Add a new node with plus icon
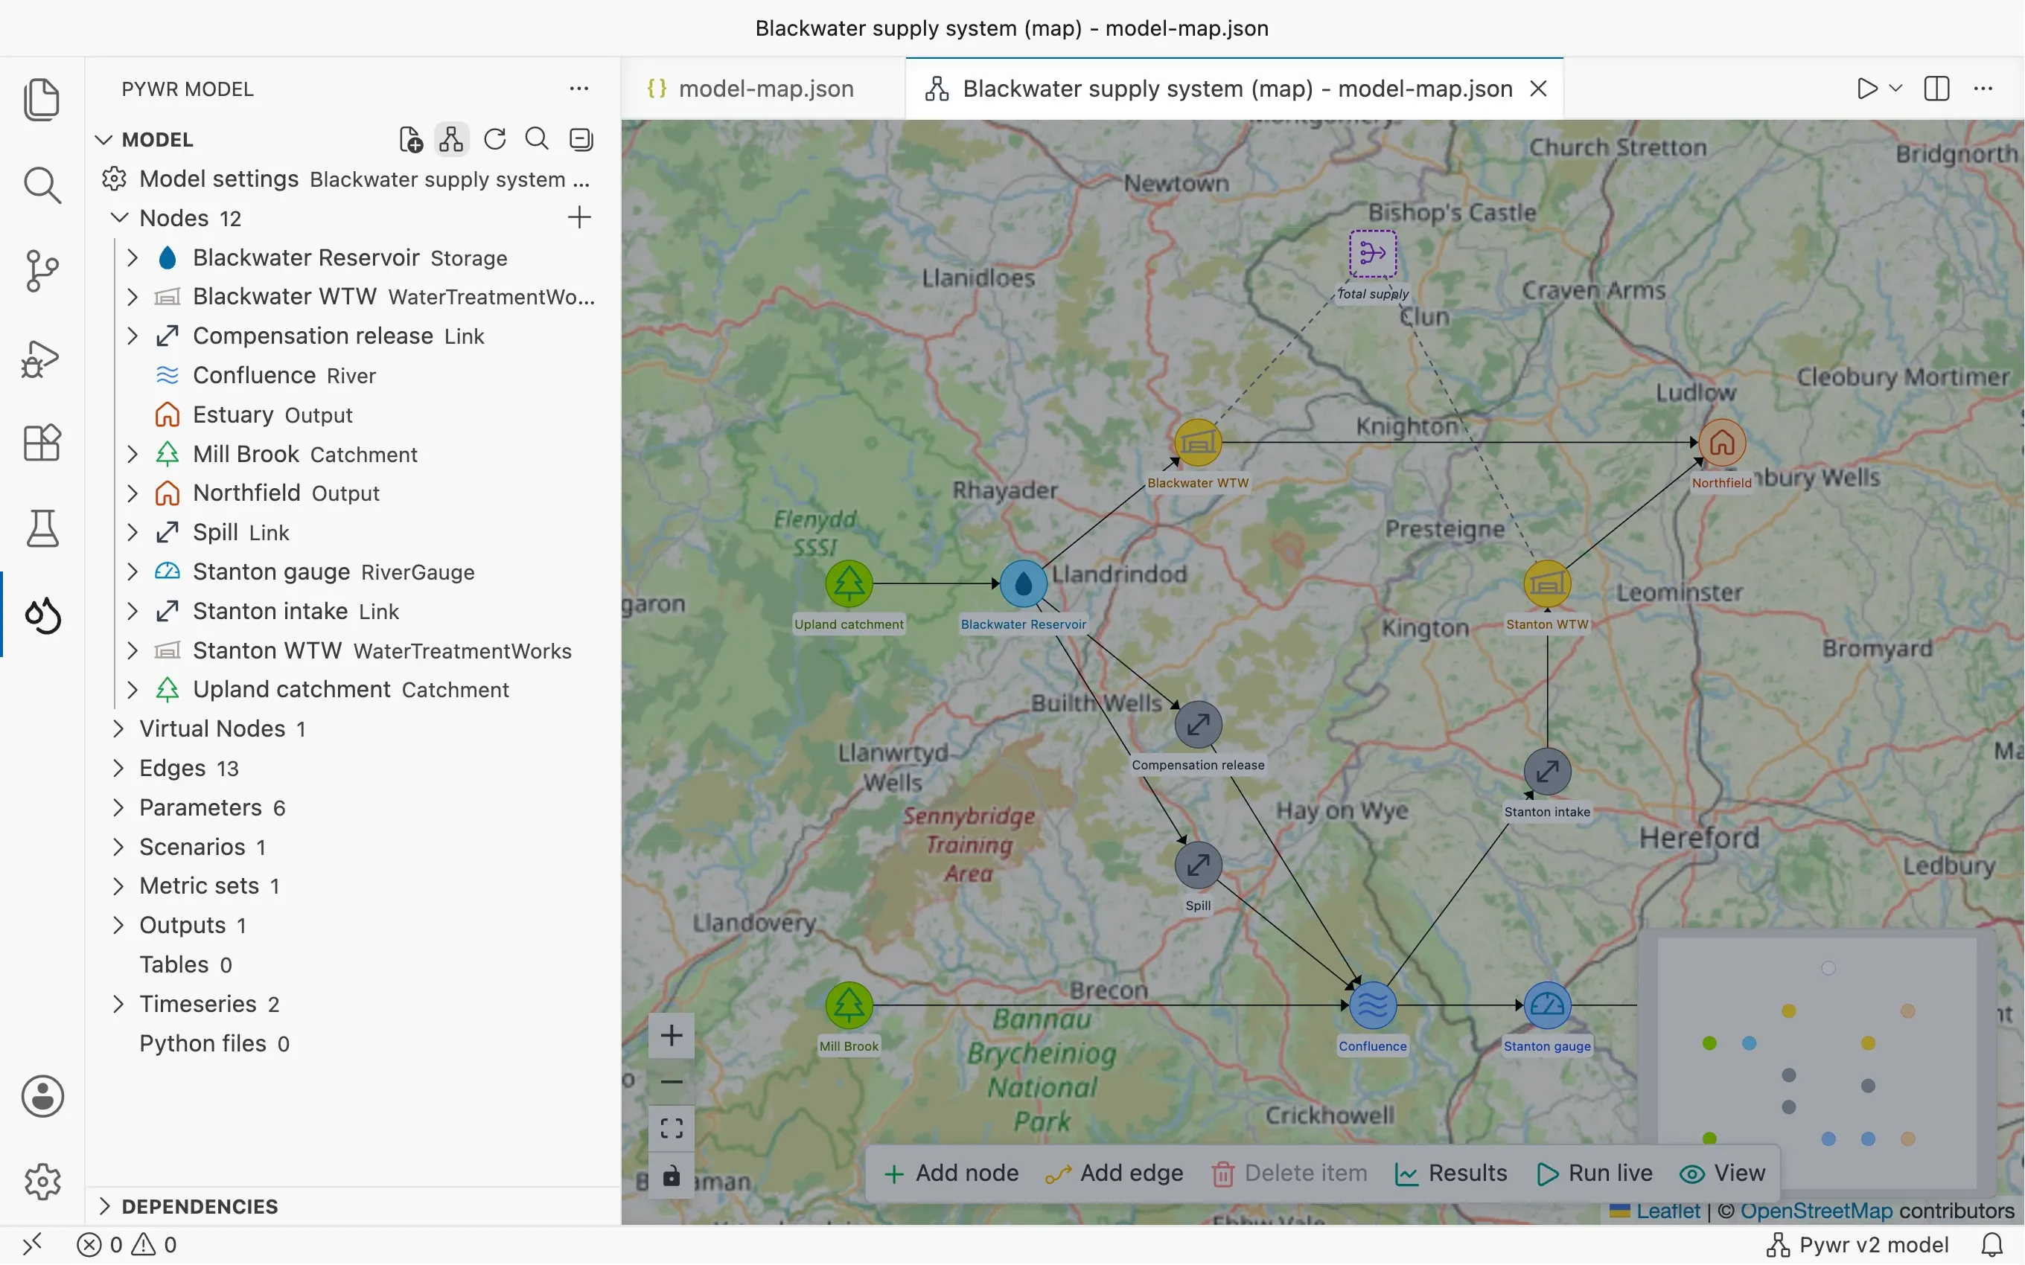The width and height of the screenshot is (2025, 1265). coord(579,217)
